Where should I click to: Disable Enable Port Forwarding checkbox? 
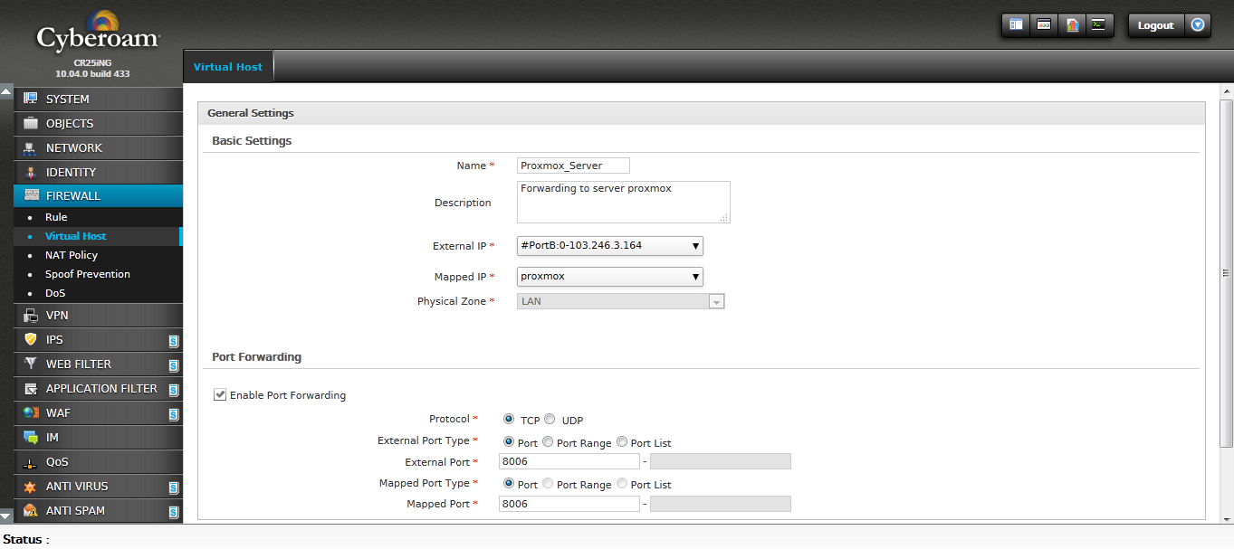click(220, 394)
